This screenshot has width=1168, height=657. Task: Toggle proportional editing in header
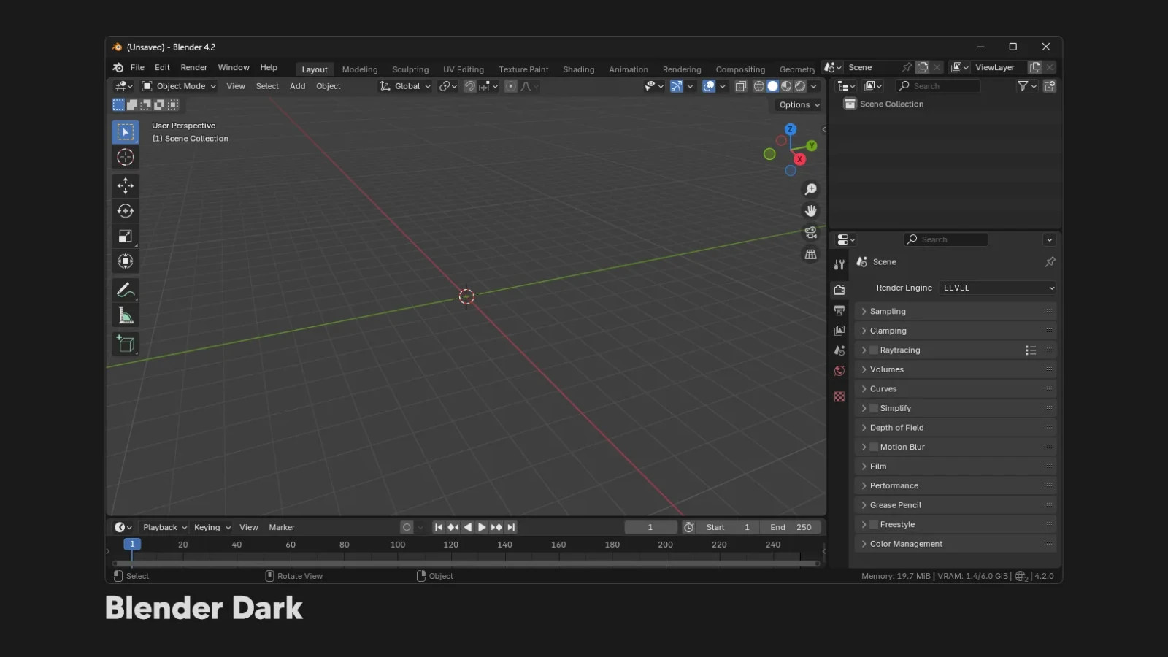(x=511, y=86)
